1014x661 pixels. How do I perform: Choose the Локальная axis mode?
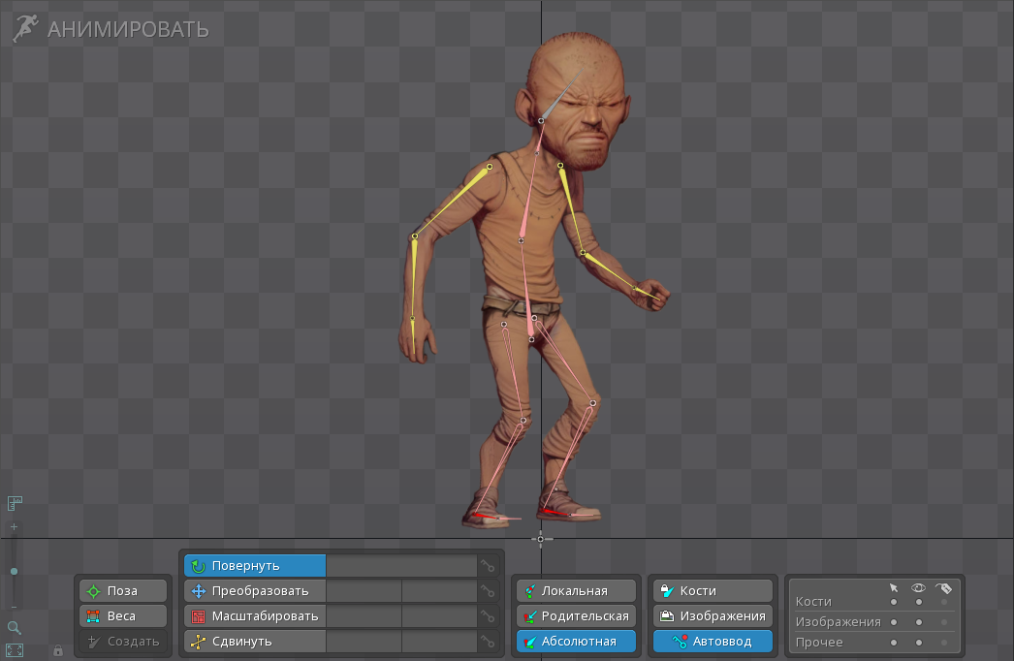[x=576, y=591]
